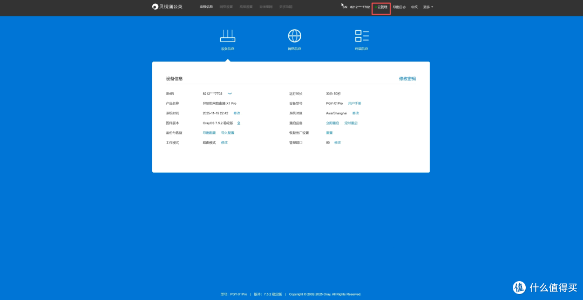Click footer 版本: 7.5.2 稳定版 text
583x300 pixels.
[x=268, y=294]
